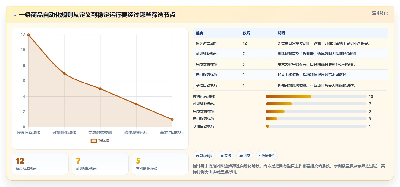Image resolution: width=400 pixels, height=187 pixels.
Task: Click the footer note starting 漏斗用于提醒团队
Action: 289,169
